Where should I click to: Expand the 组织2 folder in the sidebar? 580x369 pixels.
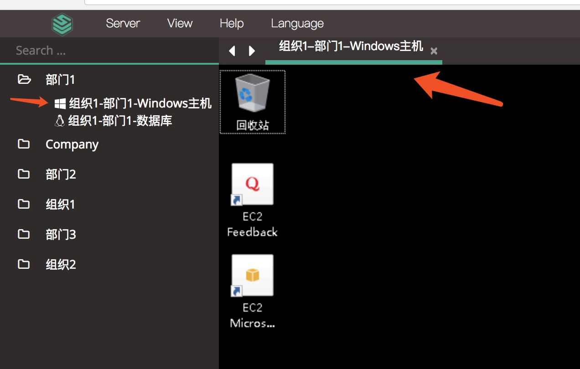[x=60, y=264]
